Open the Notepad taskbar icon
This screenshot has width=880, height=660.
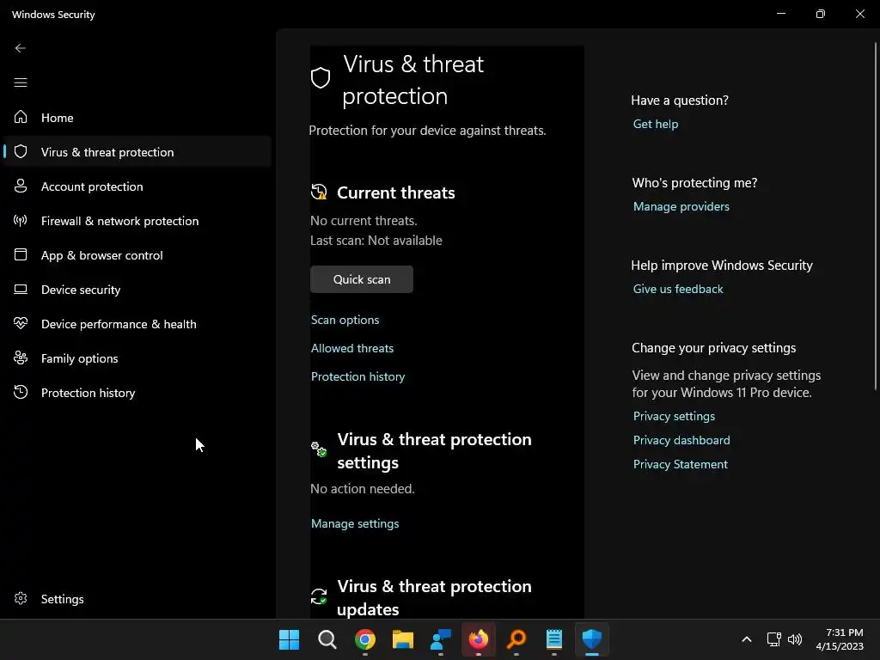554,639
